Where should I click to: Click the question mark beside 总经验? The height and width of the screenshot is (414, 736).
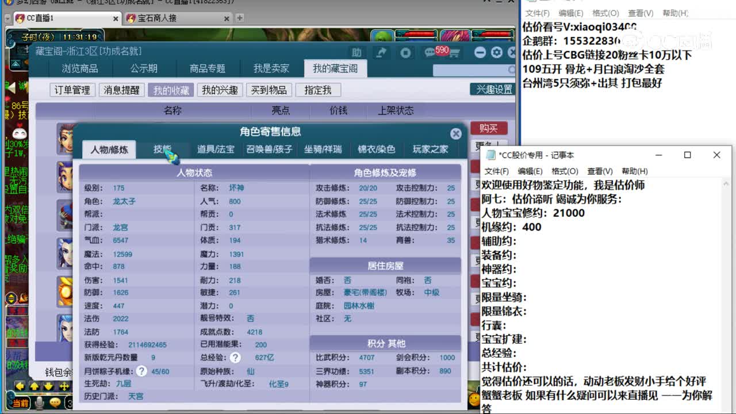[x=235, y=356]
